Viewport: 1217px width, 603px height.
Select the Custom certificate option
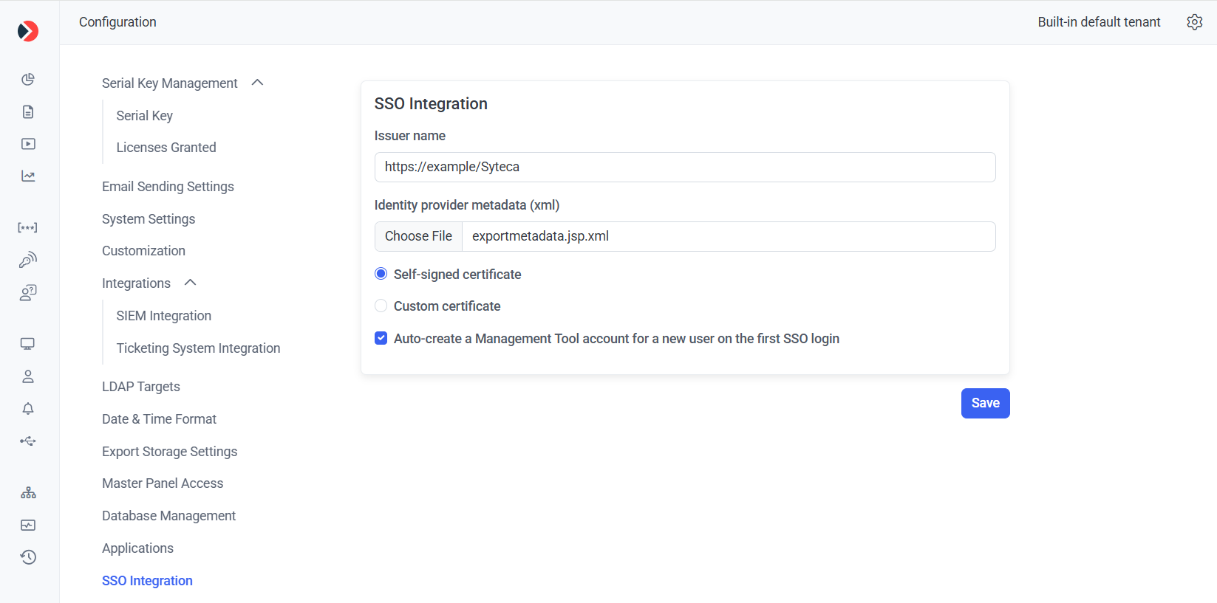point(381,306)
